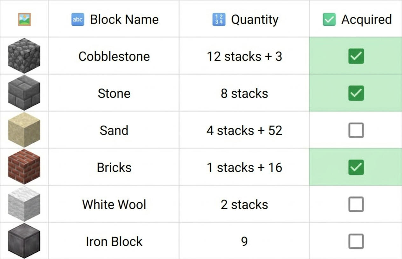Click the White Wool name cell

(114, 204)
